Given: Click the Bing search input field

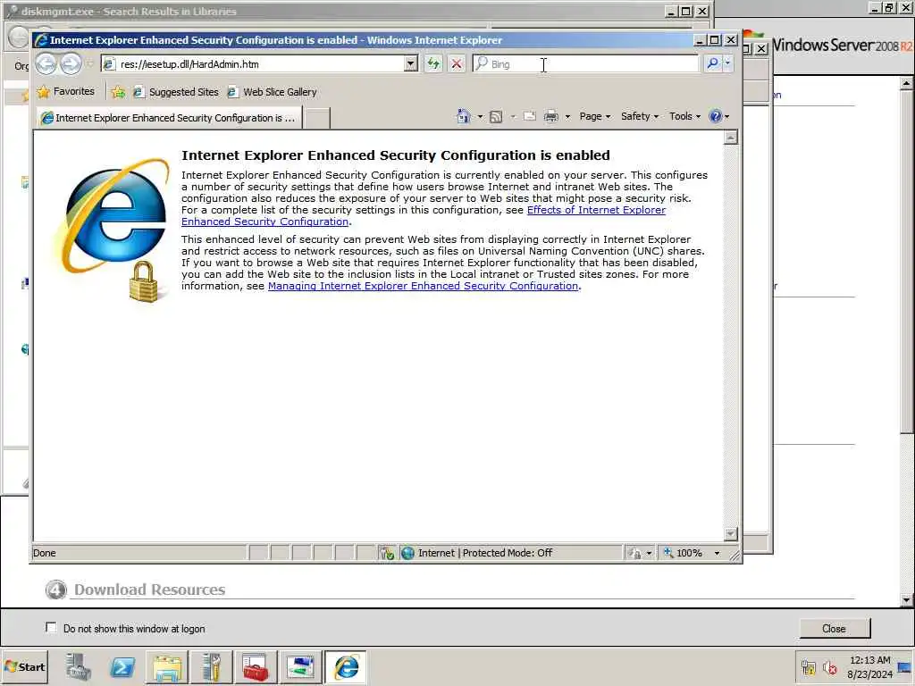Looking at the screenshot, I should (x=585, y=63).
